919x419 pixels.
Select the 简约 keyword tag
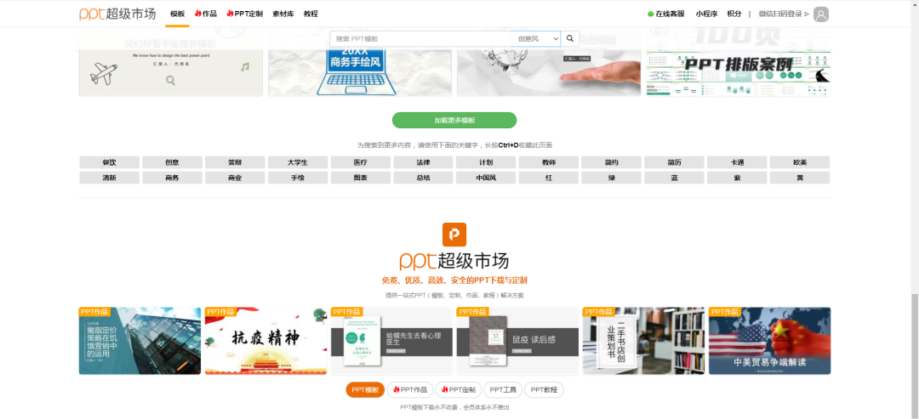tap(611, 162)
